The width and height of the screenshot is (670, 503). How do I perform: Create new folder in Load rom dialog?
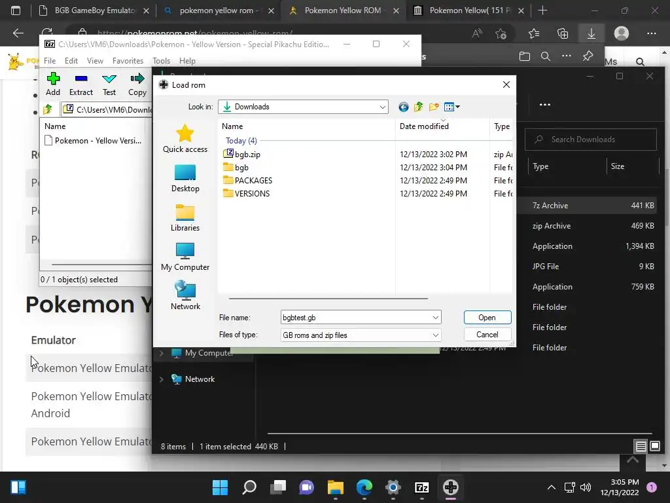pos(434,107)
